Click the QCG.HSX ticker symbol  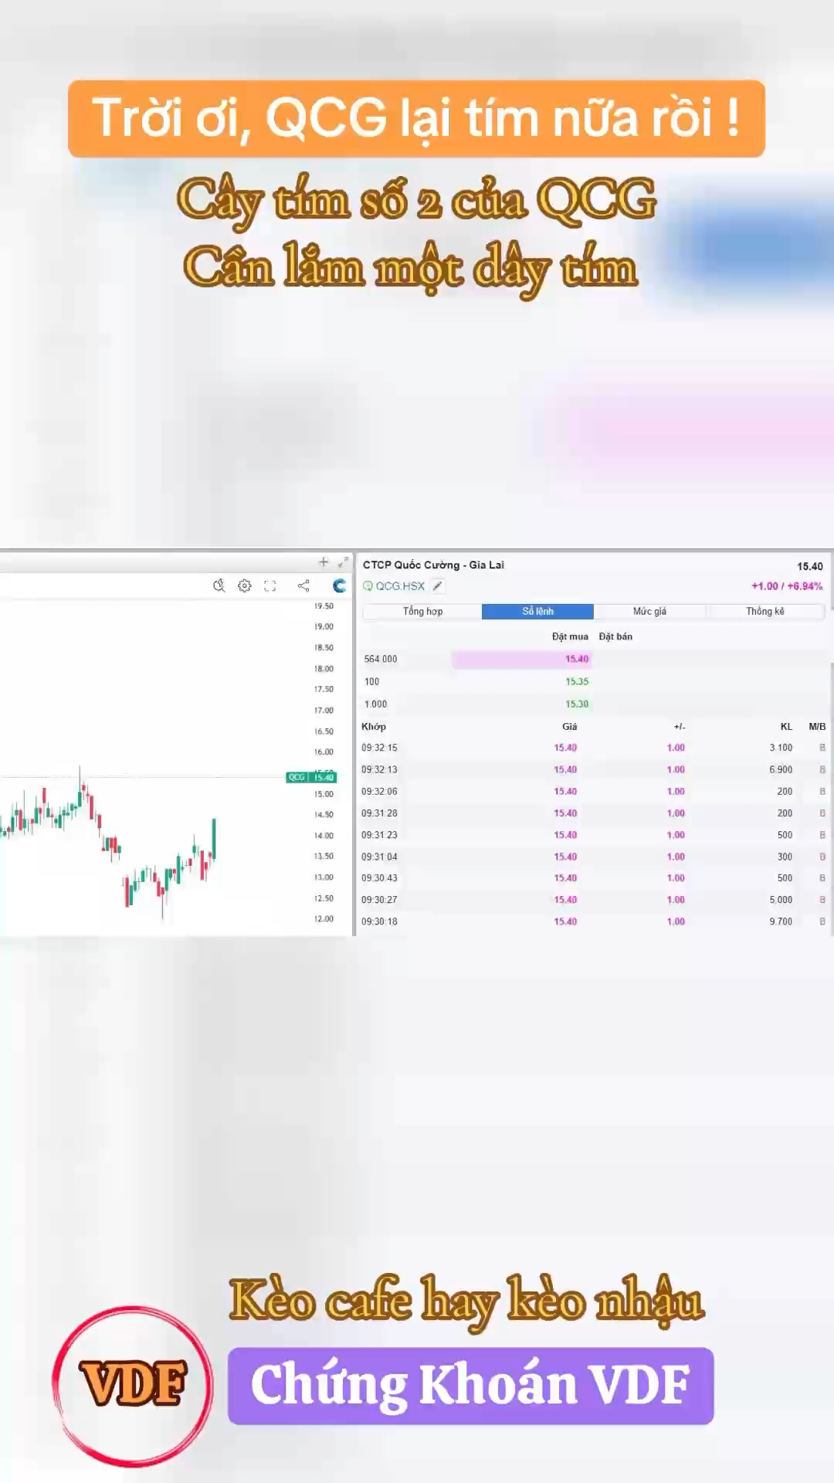click(400, 586)
